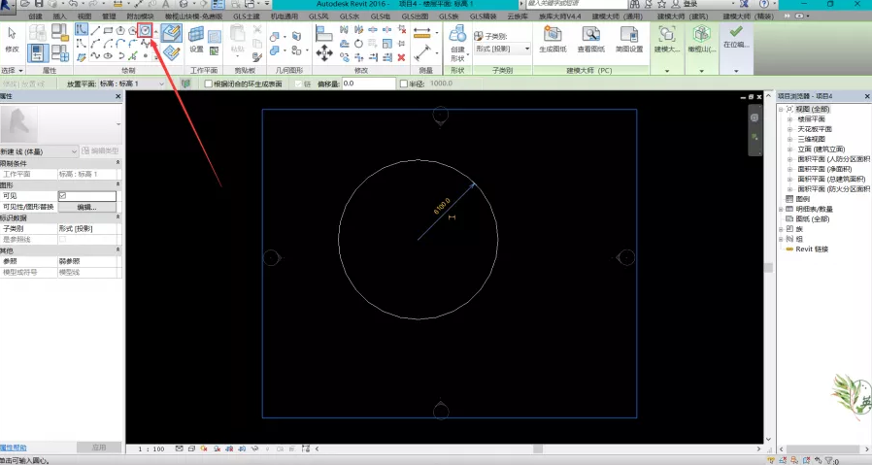
Task: Enable 根据闭合的环生成表面 checkbox
Action: [207, 84]
